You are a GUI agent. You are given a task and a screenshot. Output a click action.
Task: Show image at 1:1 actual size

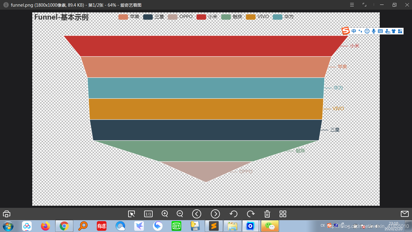(x=148, y=214)
